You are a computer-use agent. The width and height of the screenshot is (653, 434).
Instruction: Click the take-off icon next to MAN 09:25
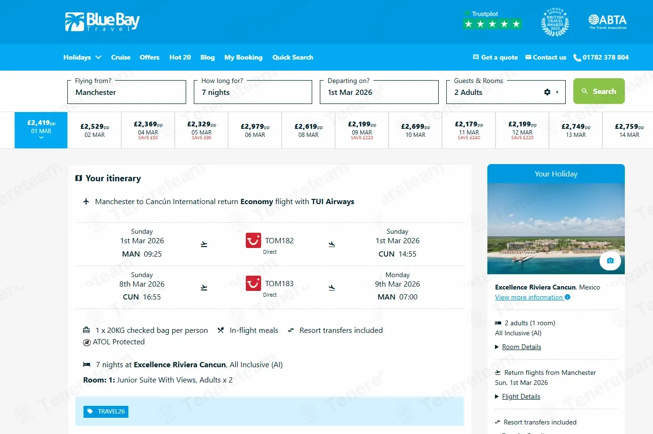click(x=204, y=244)
